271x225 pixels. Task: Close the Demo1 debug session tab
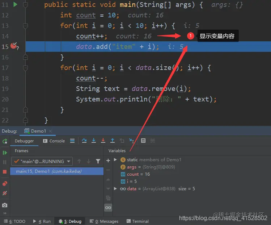50,131
